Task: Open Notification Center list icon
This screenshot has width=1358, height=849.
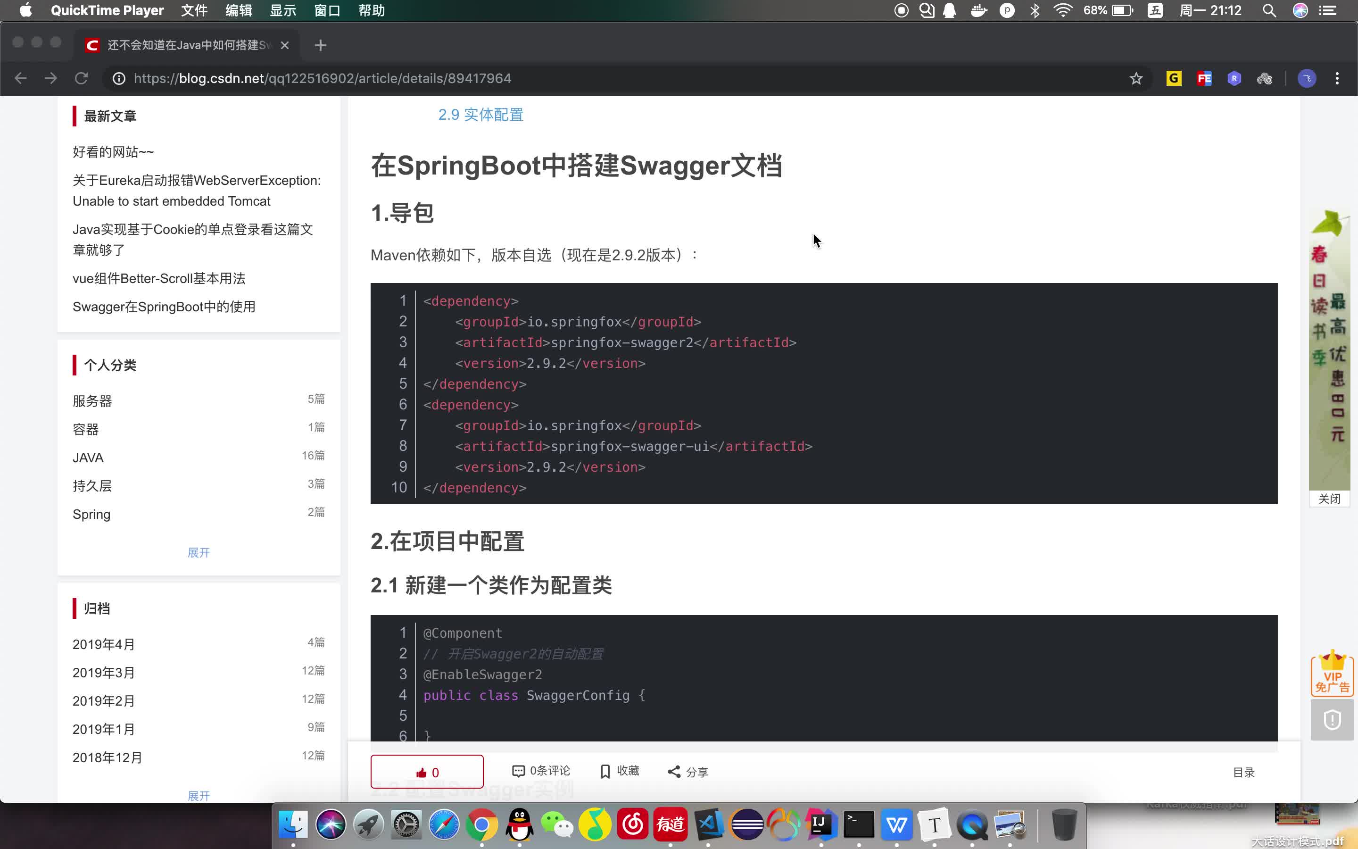Action: point(1328,10)
